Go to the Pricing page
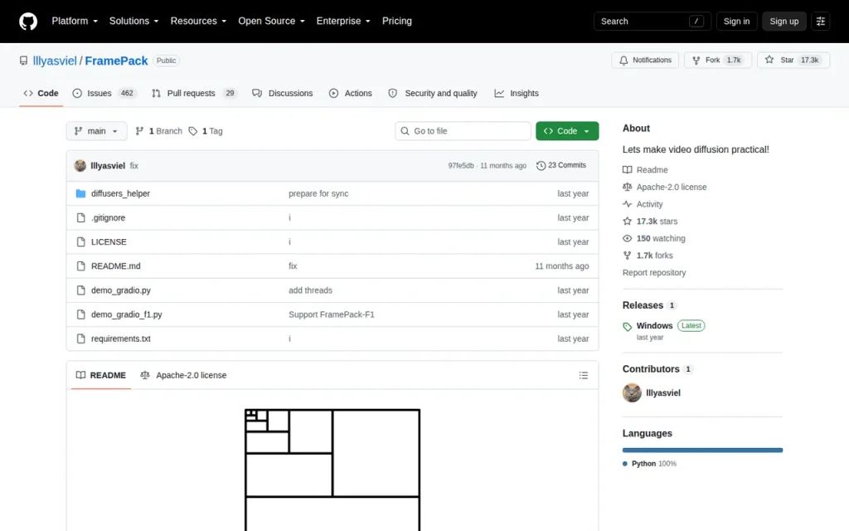 point(397,21)
